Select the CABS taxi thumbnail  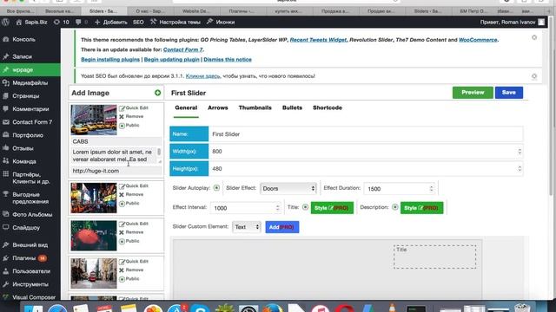coord(94,120)
